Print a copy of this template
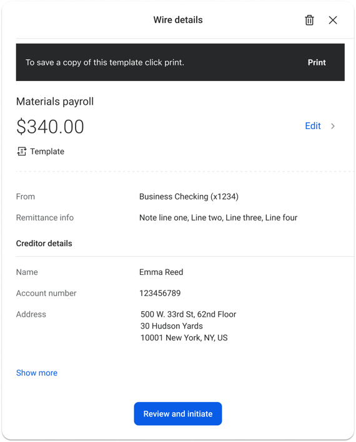Viewport: 356px width, 442px height. 317,62
